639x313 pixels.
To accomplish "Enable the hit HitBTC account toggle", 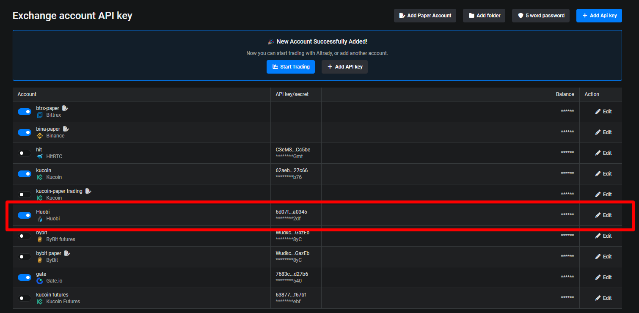I will [x=25, y=153].
